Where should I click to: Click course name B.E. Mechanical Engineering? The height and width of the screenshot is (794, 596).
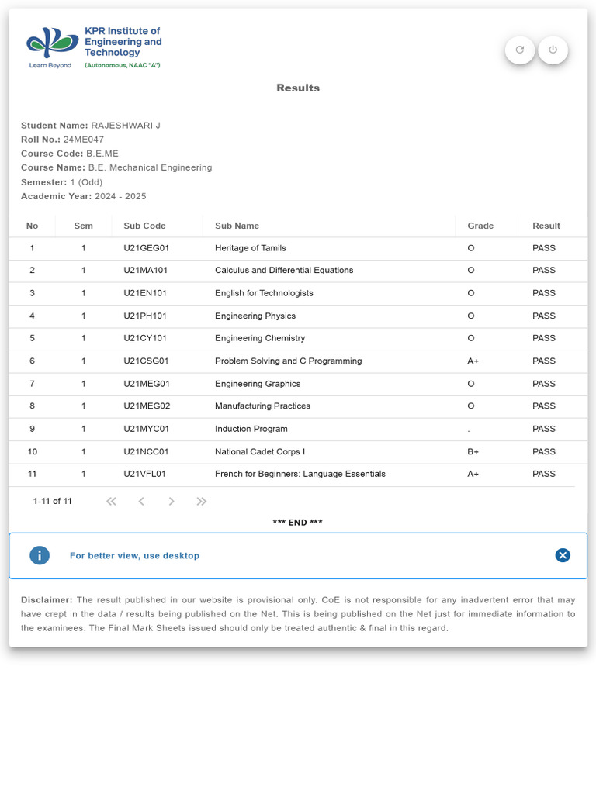pos(150,167)
